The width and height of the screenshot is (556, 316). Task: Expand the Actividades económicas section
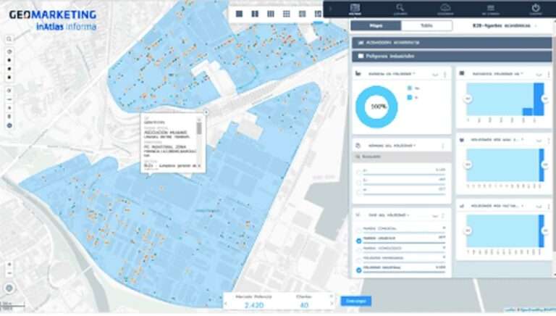[x=450, y=42]
